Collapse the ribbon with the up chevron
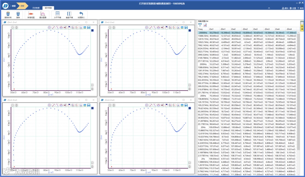The width and height of the screenshot is (305, 177). pos(269,8)
